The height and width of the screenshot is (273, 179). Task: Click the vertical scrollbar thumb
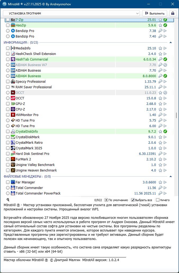coord(176,115)
